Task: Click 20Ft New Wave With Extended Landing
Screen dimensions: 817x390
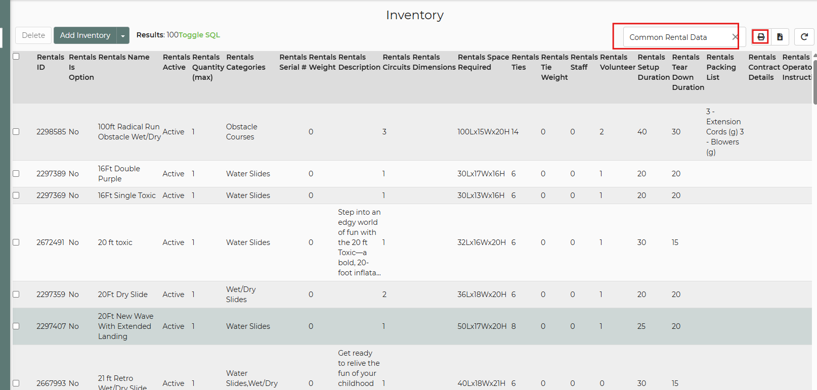Action: pos(126,326)
